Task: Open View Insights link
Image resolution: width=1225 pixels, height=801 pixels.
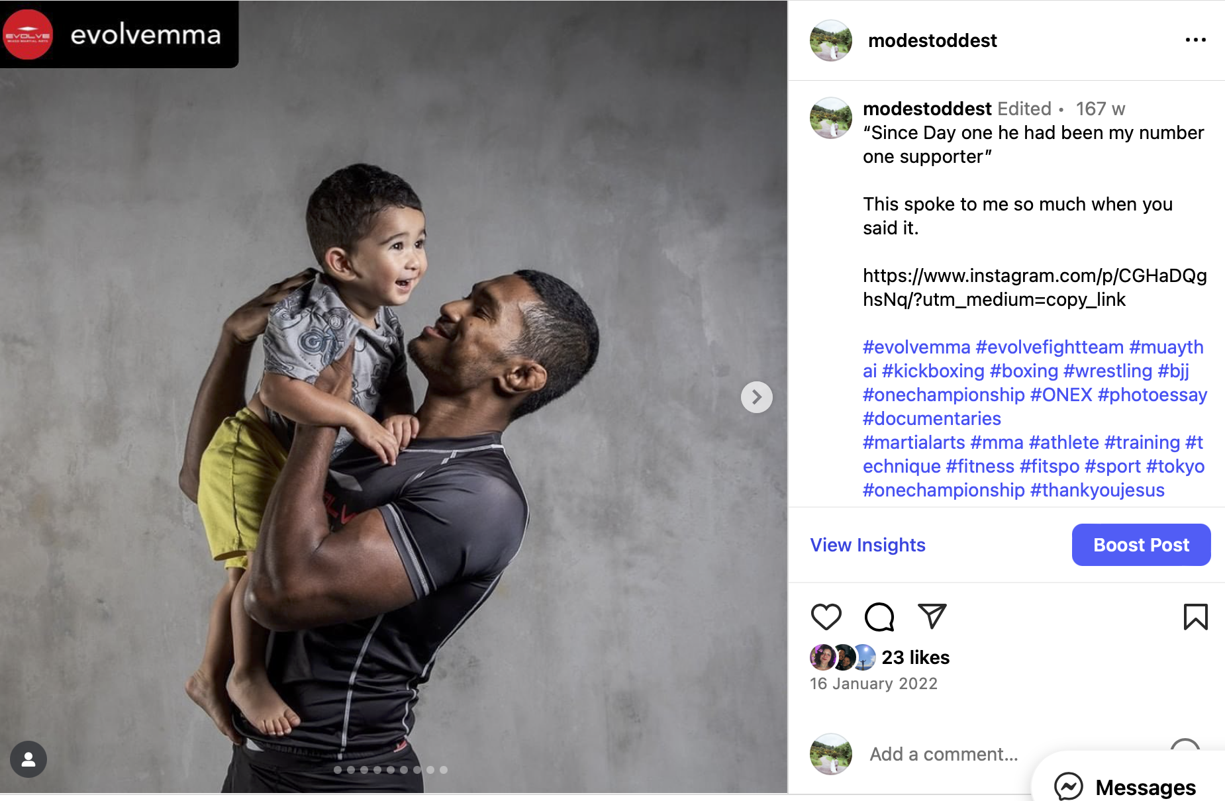Action: coord(867,545)
